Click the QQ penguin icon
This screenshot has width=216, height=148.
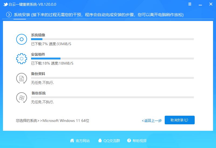[100, 141]
